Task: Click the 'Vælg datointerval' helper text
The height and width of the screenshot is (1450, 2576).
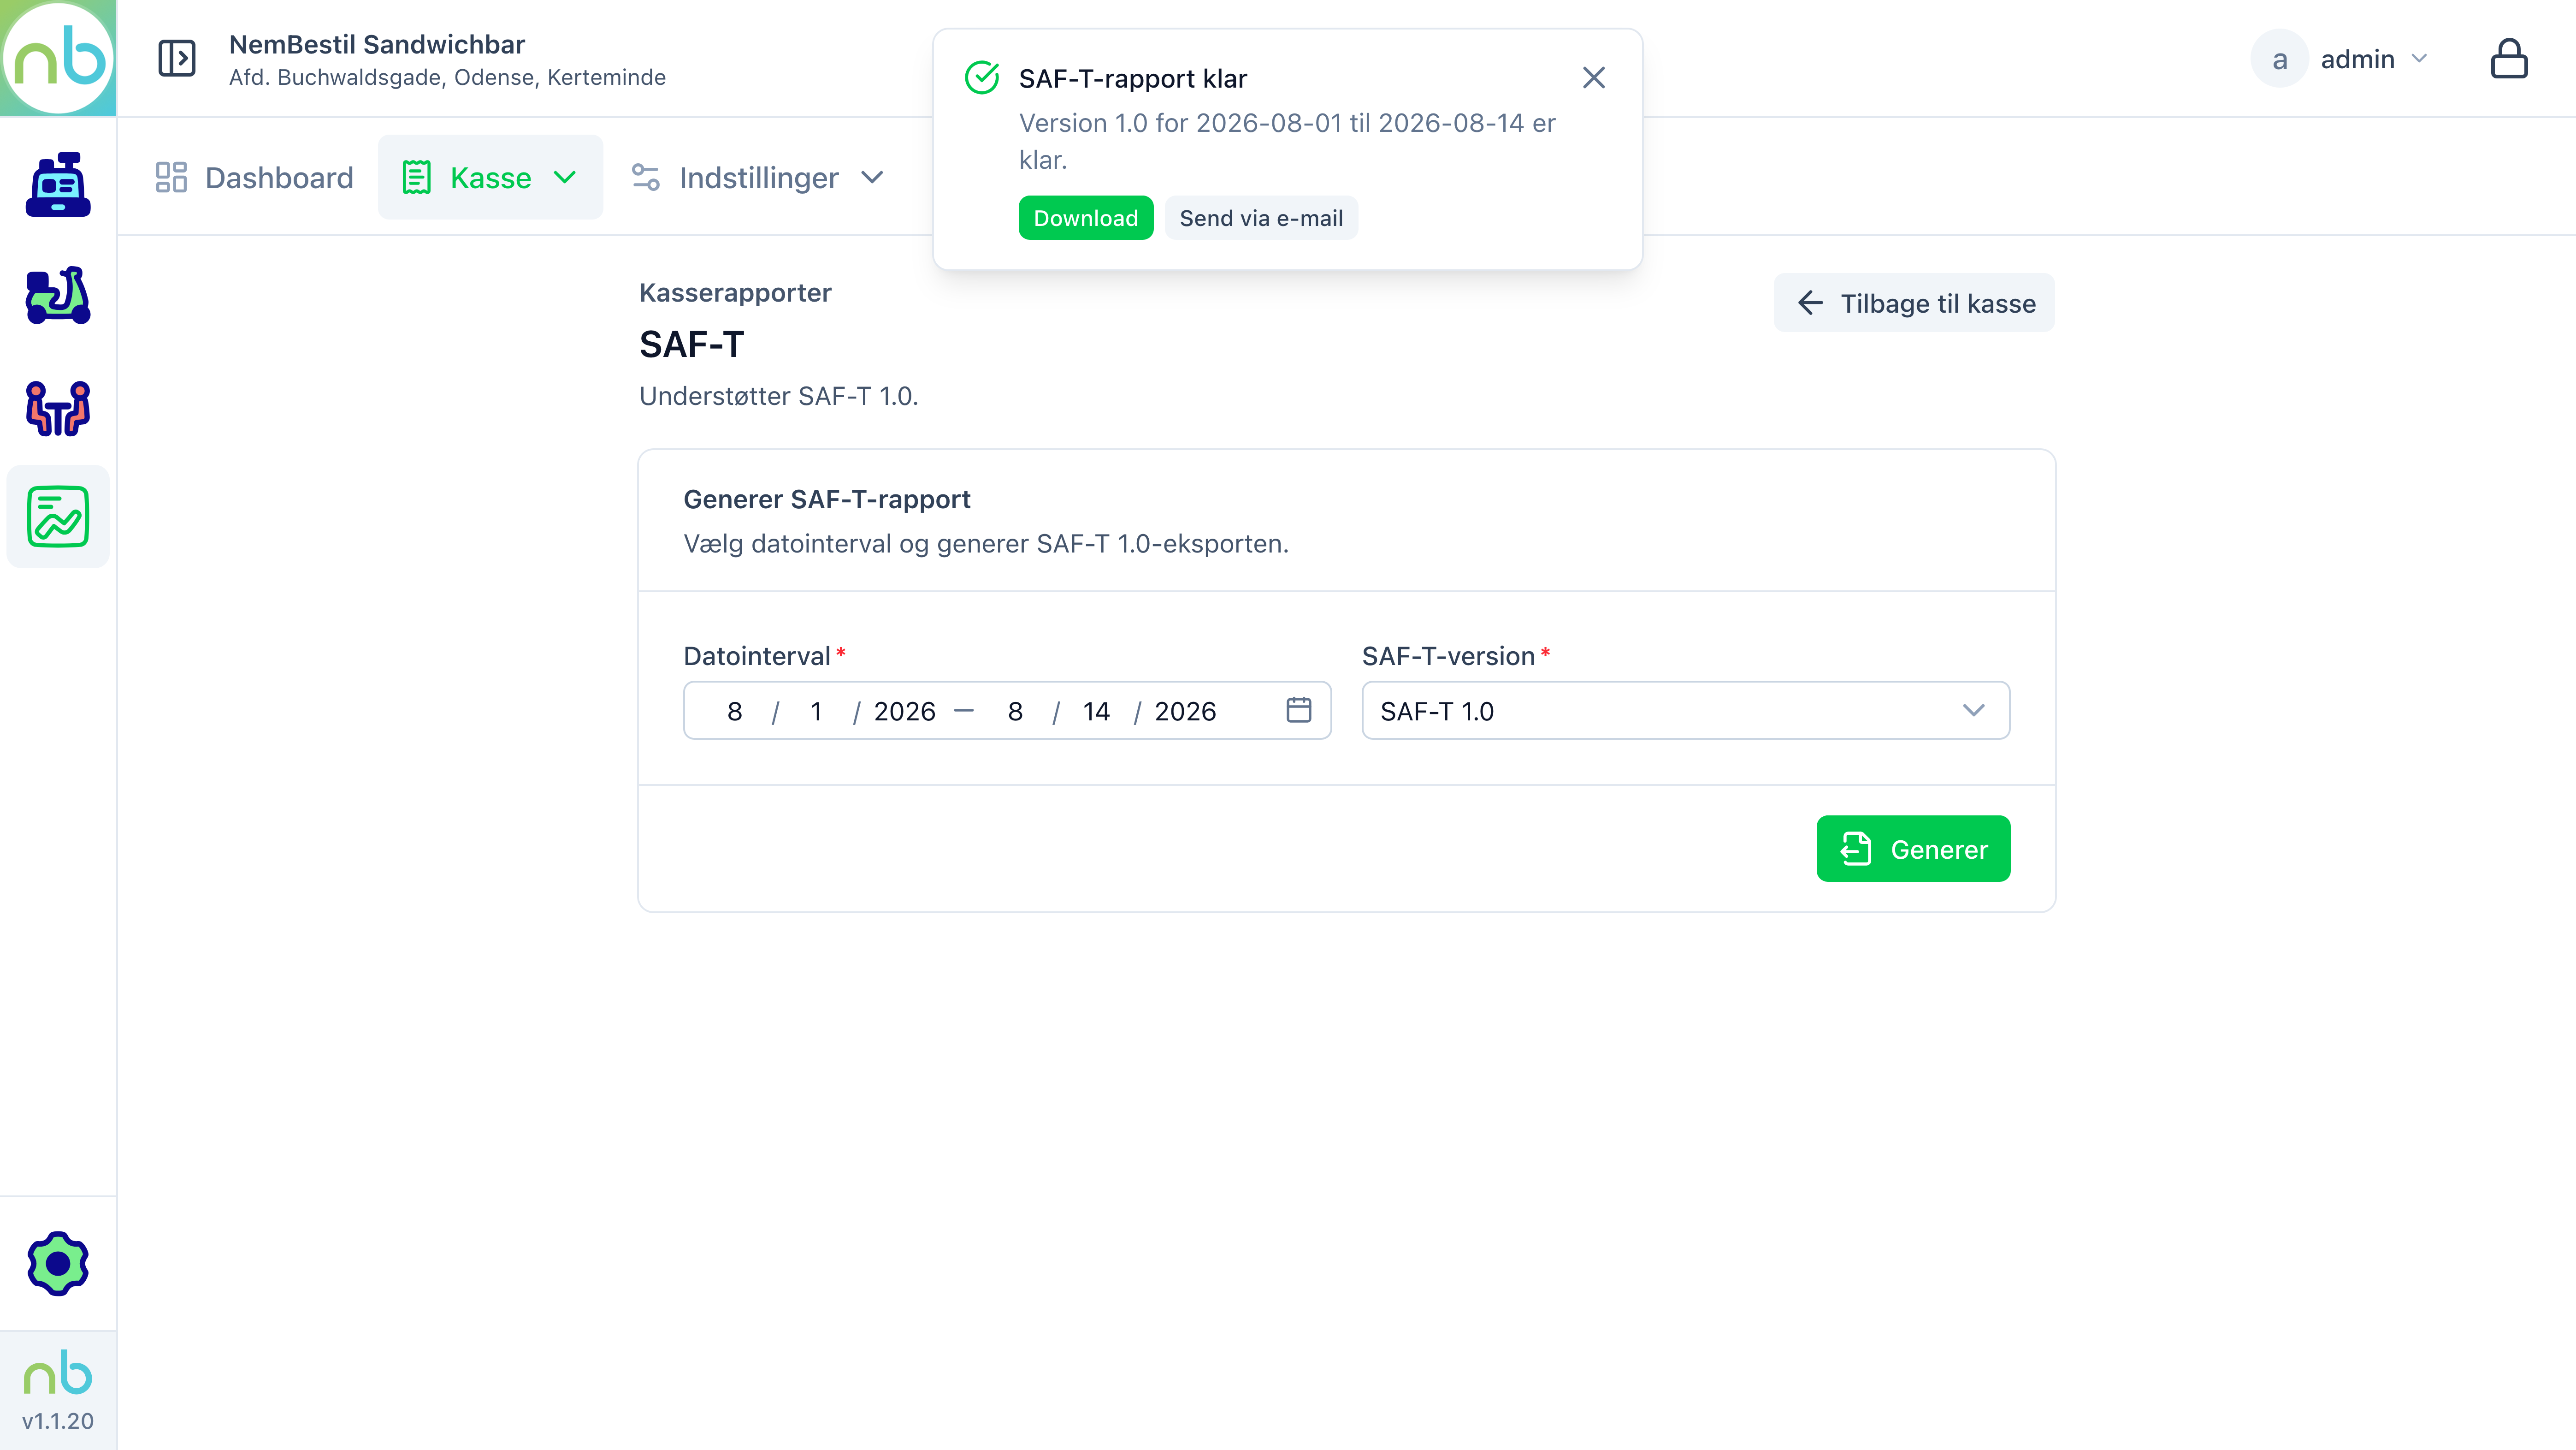Action: [986, 543]
